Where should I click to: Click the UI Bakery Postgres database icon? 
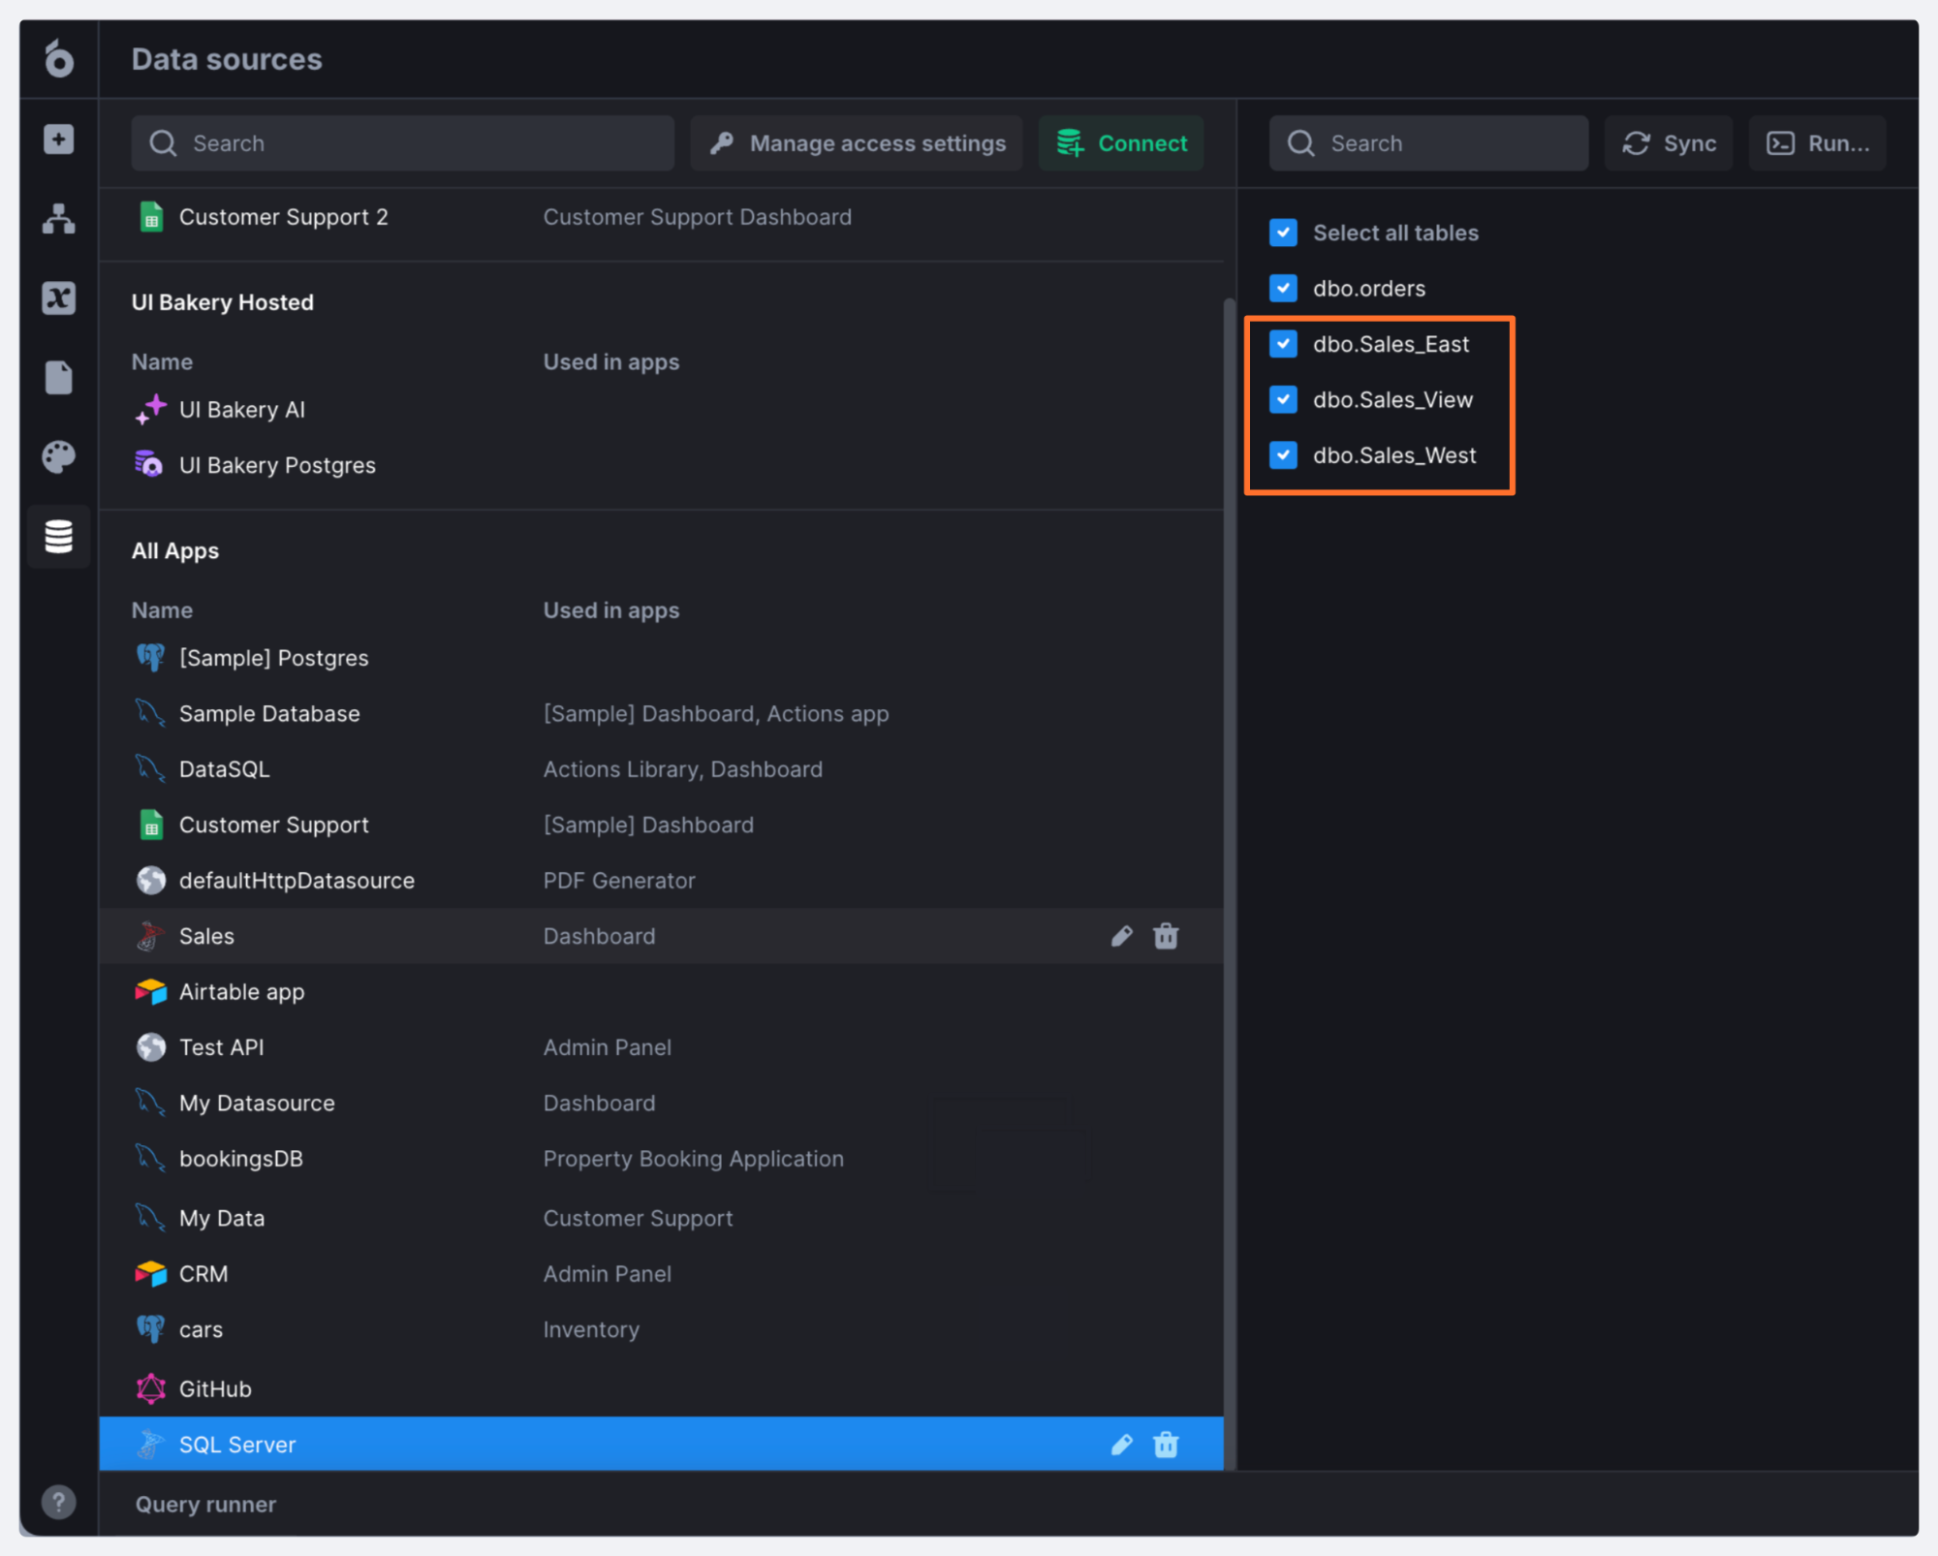149,464
